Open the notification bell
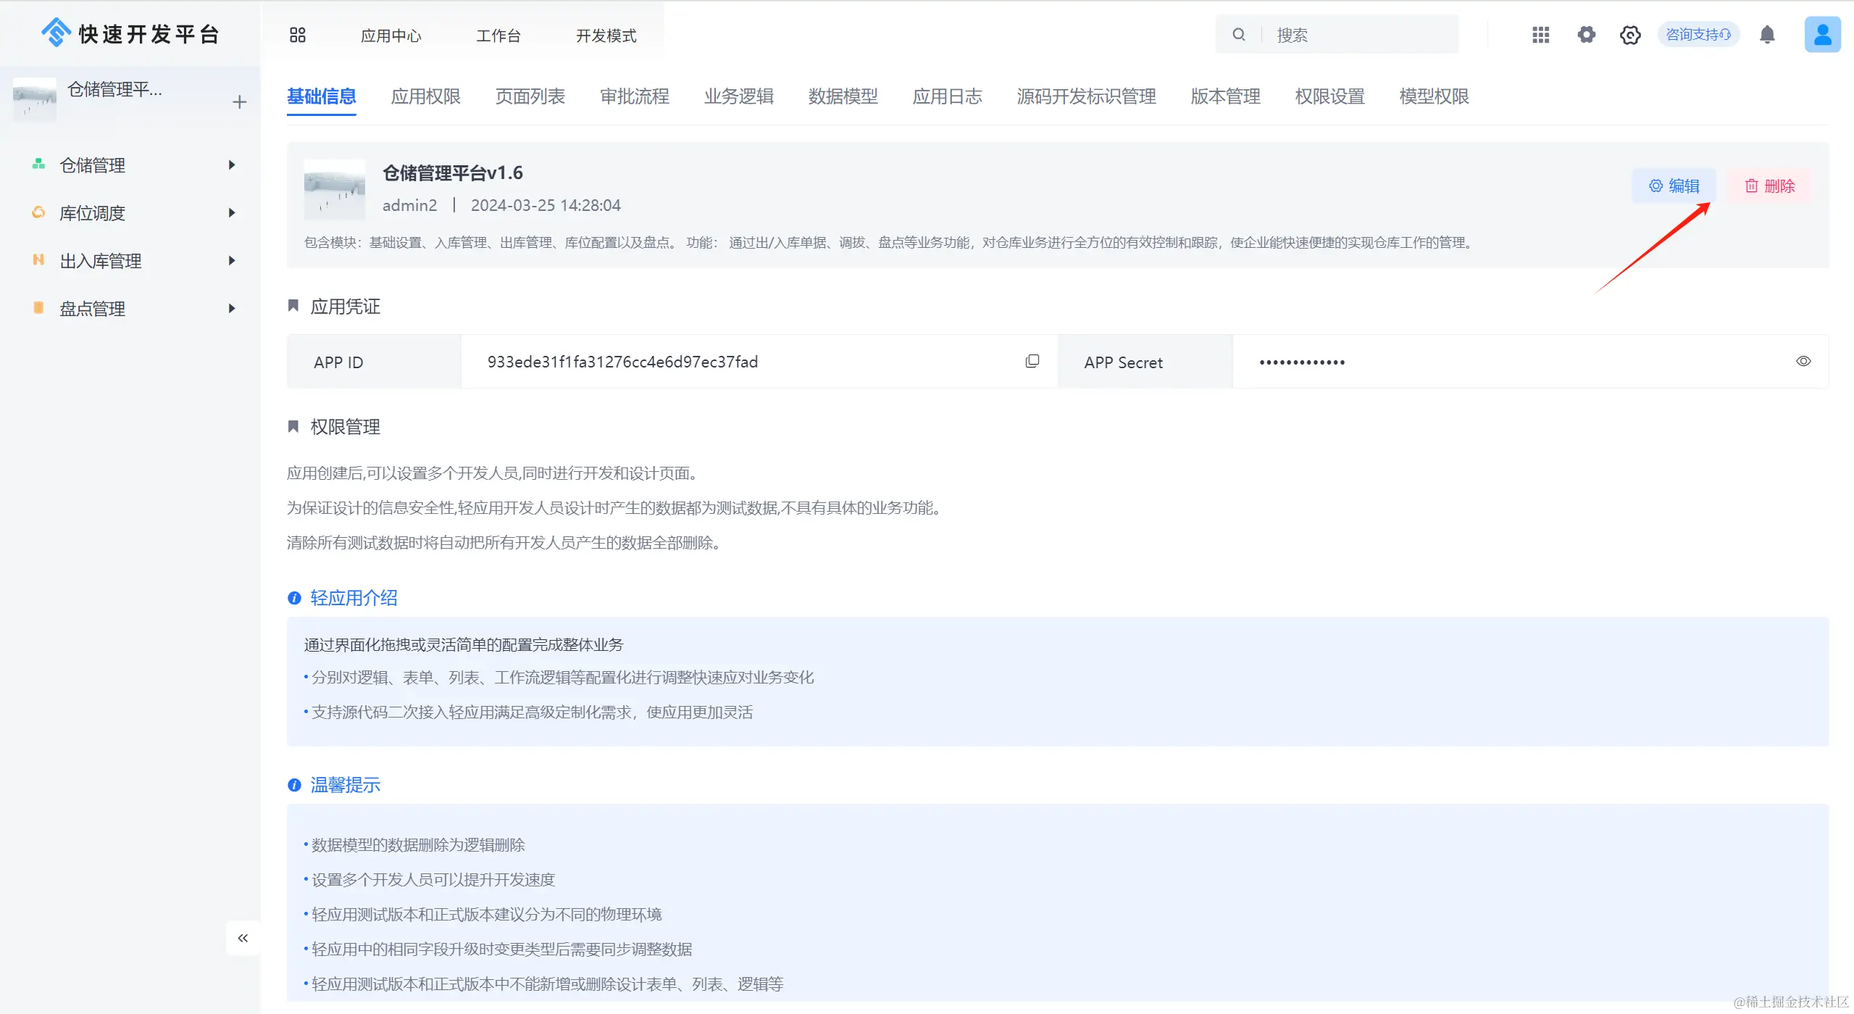Image resolution: width=1854 pixels, height=1014 pixels. (x=1767, y=35)
